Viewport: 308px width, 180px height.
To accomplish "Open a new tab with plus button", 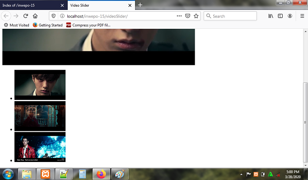I will (140, 5).
